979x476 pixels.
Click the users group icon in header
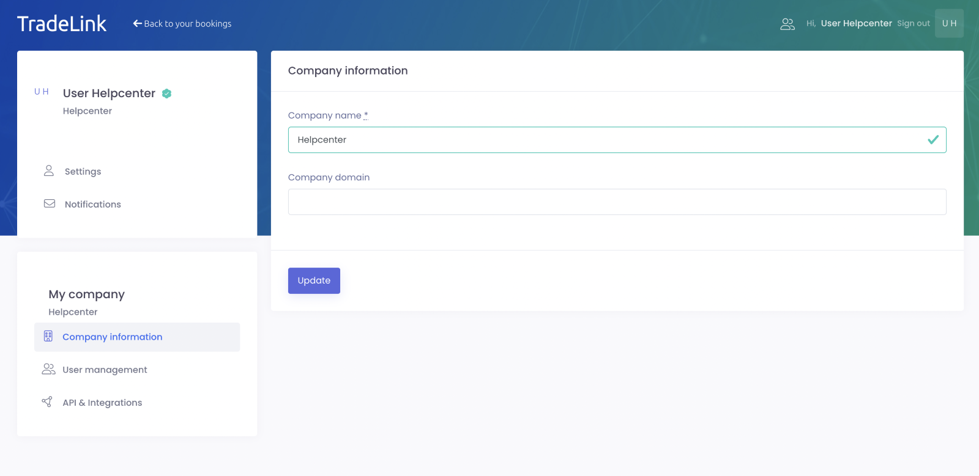point(787,24)
